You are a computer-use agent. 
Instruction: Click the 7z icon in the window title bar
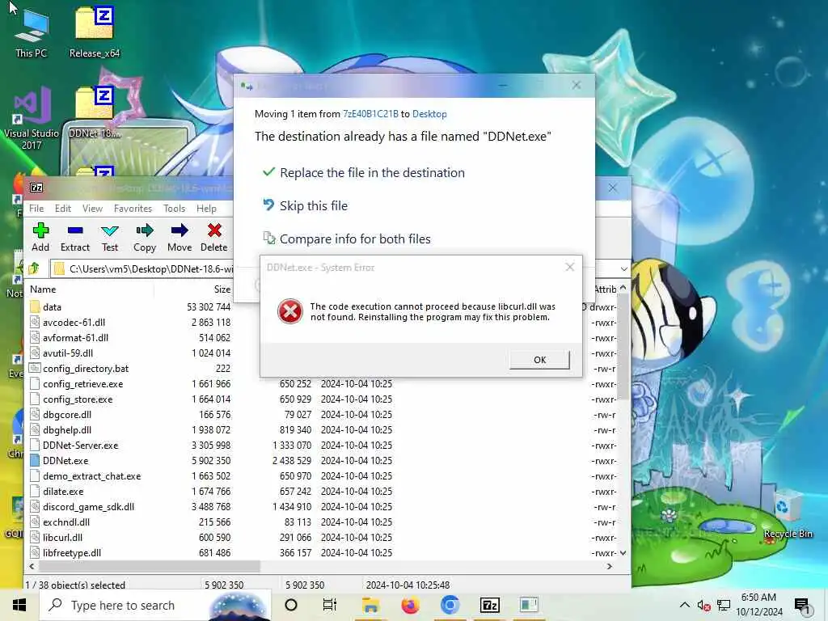(x=36, y=188)
